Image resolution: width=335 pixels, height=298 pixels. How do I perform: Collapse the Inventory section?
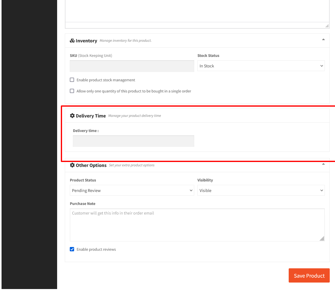(x=323, y=40)
